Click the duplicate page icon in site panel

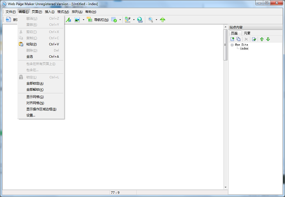click(x=239, y=39)
